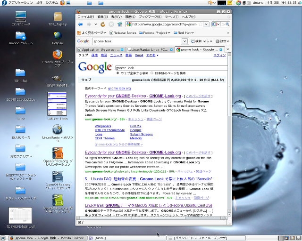Screen dimensions: 302x241
Task: Click the Firefox forward arrow
Action: 89,24
